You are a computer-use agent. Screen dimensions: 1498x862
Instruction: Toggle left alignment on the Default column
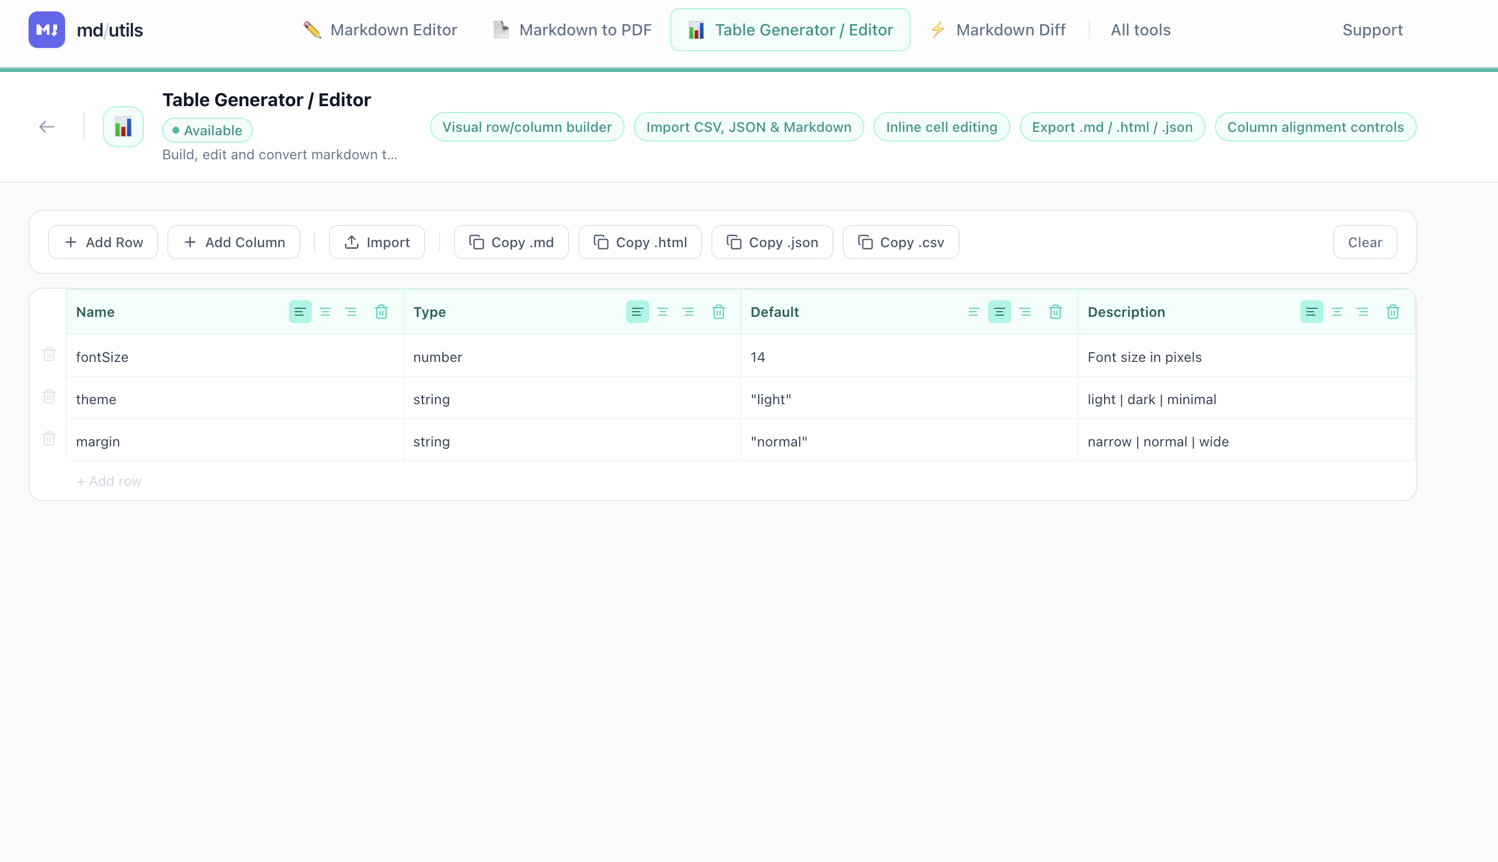coord(973,312)
